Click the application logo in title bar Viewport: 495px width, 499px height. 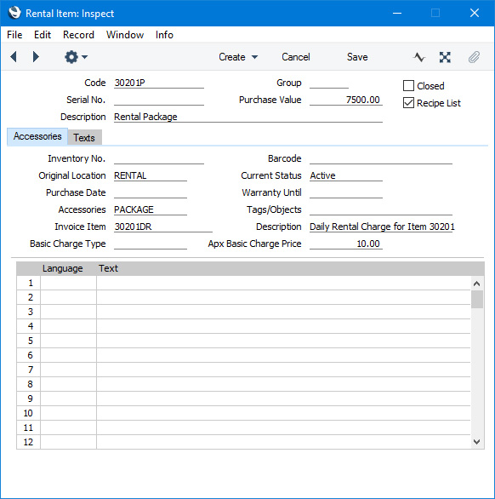(14, 13)
